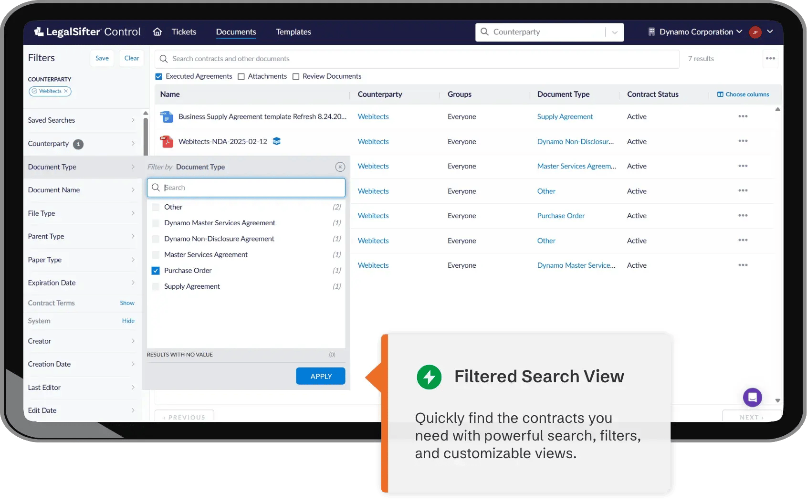807x504 pixels.
Task: Click the Choose columns link
Action: point(743,94)
